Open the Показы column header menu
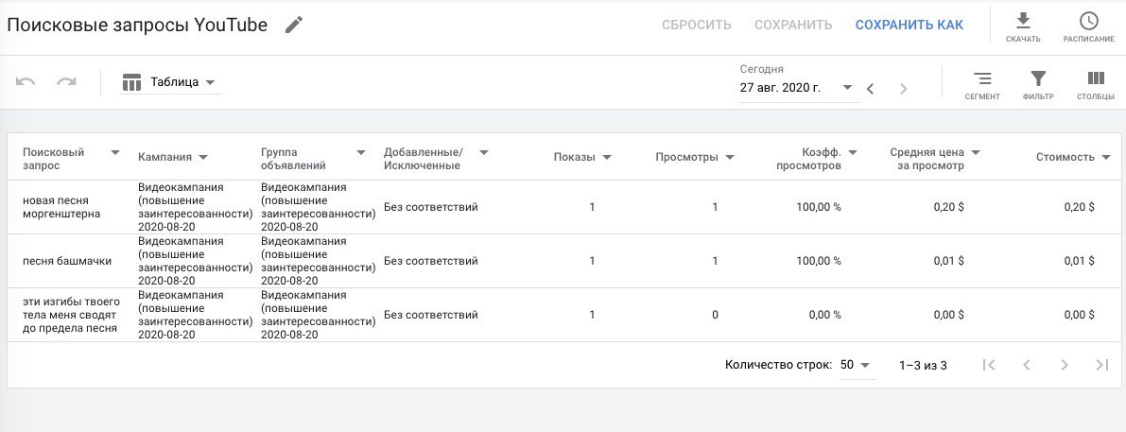1126x432 pixels. click(607, 157)
